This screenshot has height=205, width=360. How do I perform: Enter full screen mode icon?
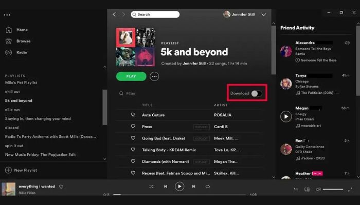click(350, 190)
